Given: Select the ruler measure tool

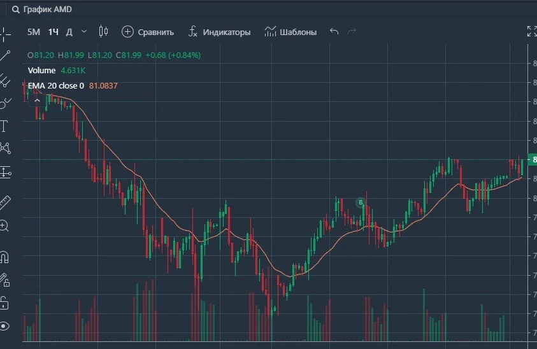Looking at the screenshot, I should (x=5, y=203).
